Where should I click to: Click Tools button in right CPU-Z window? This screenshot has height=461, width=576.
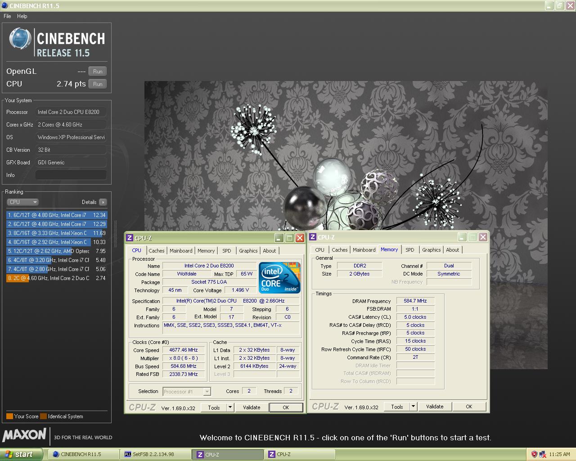point(397,407)
